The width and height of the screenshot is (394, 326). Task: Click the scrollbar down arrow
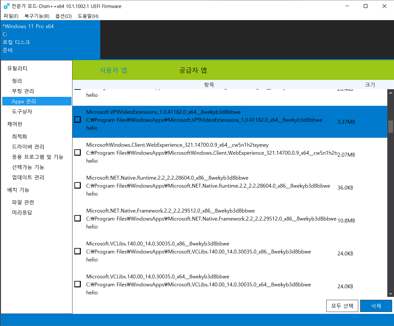[x=390, y=294]
